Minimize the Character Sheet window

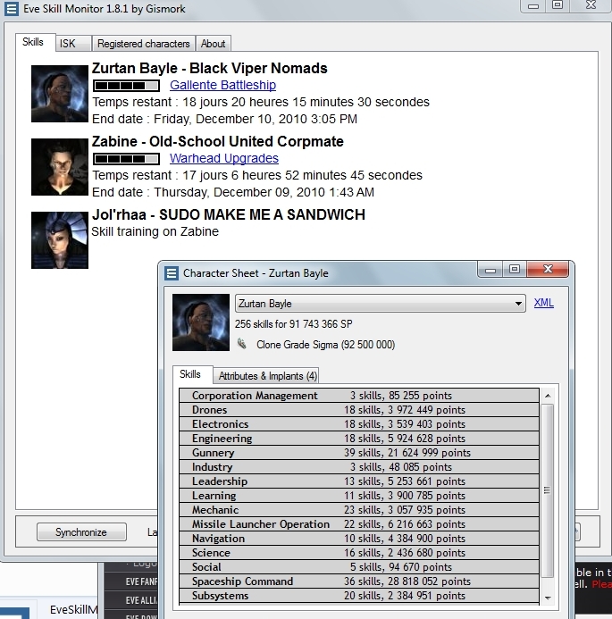click(490, 270)
